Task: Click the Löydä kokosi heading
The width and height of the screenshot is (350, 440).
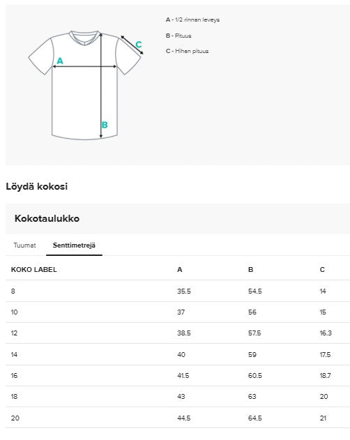Action: pos(37,186)
